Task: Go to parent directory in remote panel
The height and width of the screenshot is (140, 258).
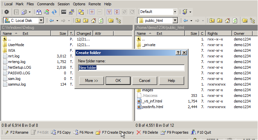Action: point(212,21)
